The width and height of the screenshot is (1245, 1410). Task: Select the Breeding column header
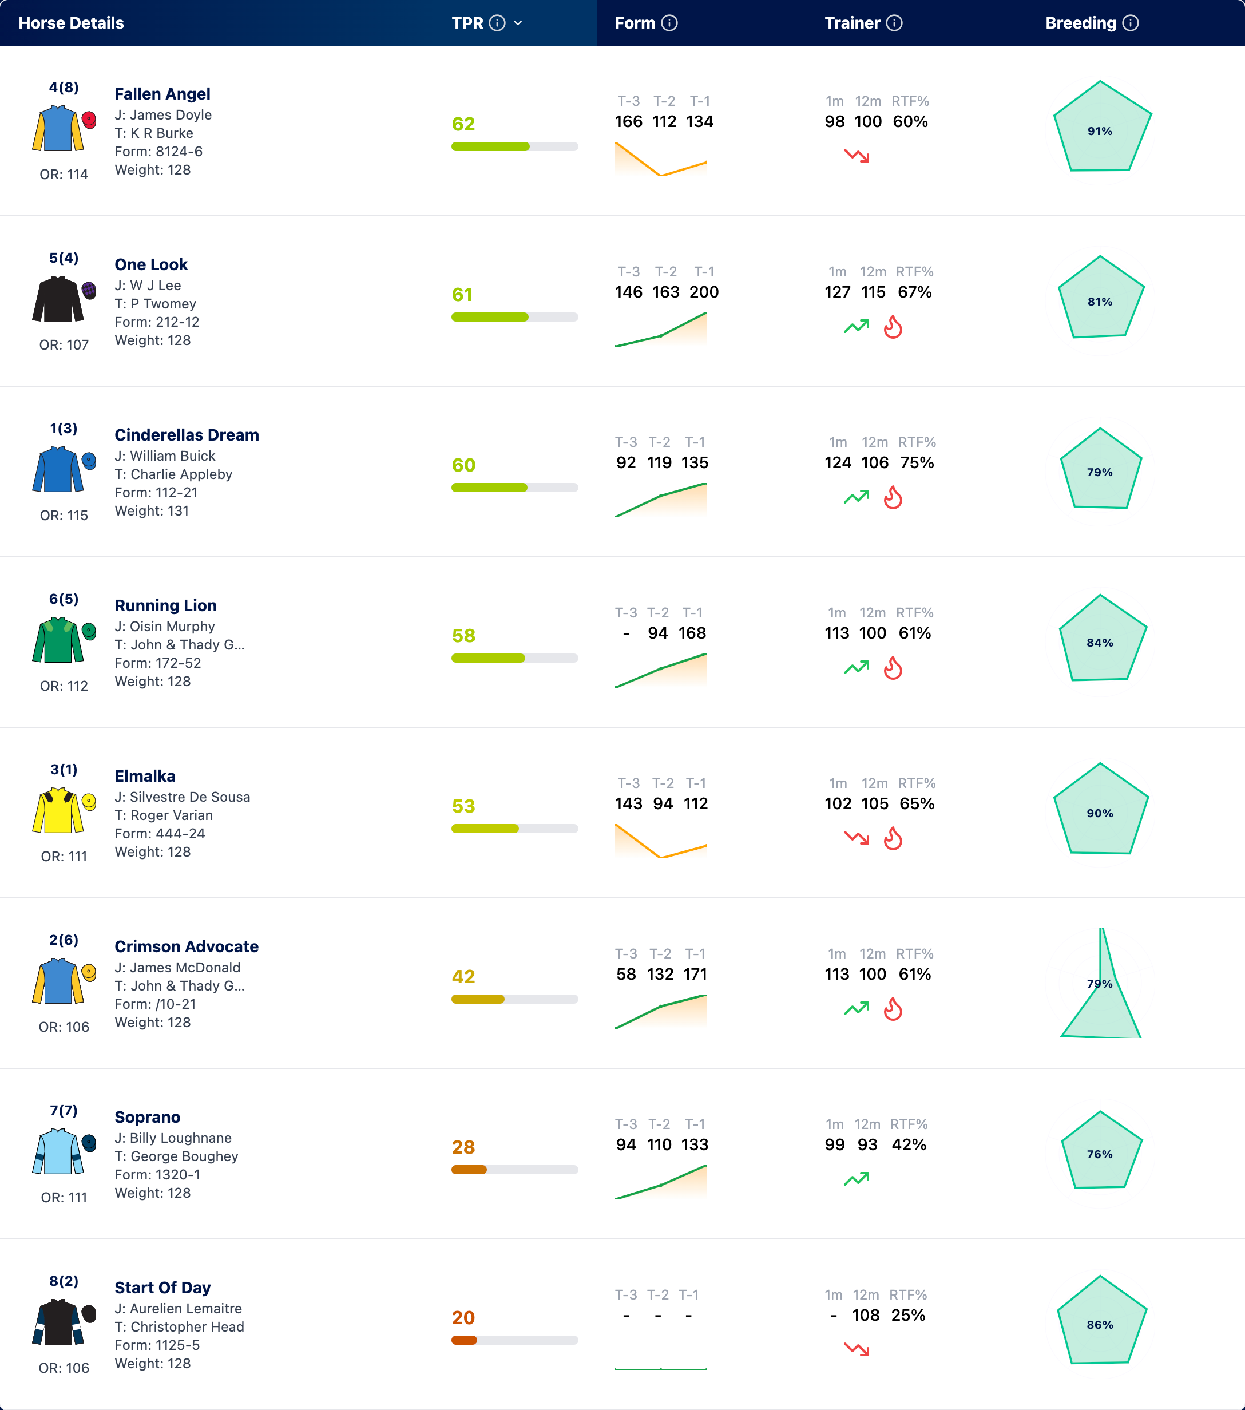pos(1080,23)
